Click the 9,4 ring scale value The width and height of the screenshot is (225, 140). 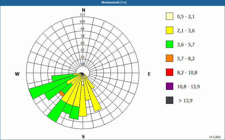(x=82, y=29)
